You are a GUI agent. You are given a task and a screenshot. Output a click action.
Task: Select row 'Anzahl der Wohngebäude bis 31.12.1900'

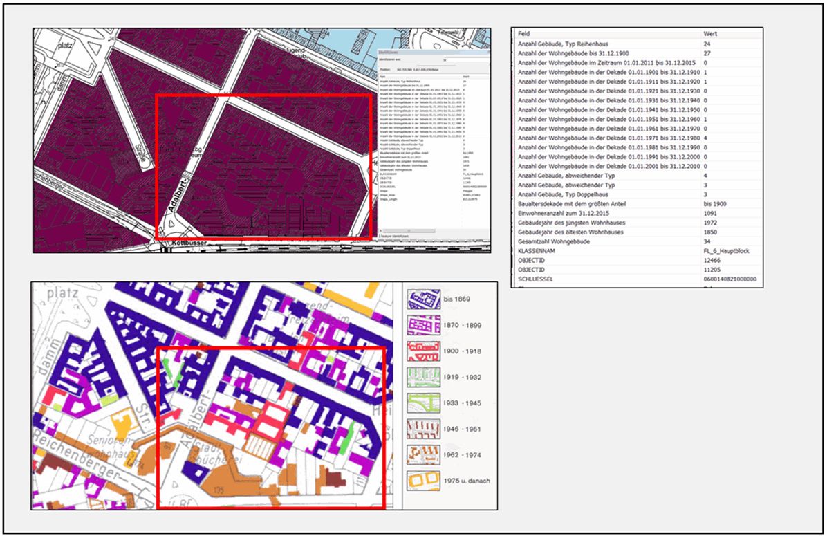click(x=637, y=53)
